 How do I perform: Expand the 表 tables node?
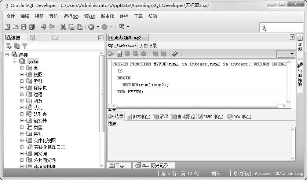click(x=22, y=68)
